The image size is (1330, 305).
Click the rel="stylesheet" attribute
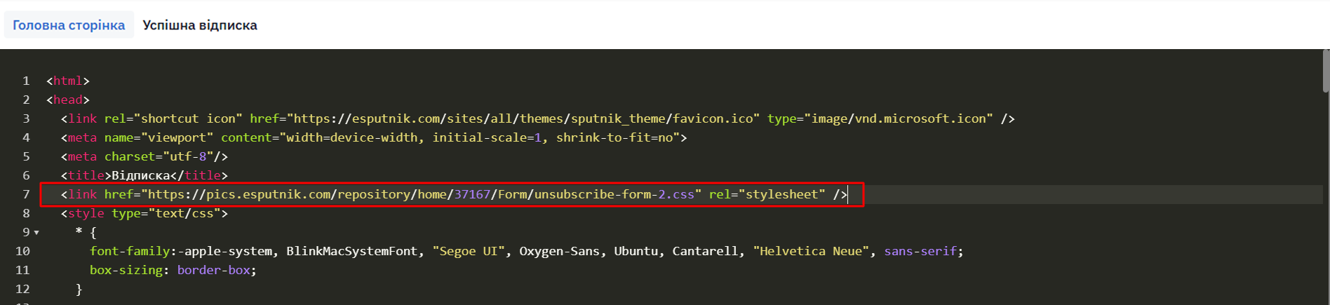coord(767,194)
